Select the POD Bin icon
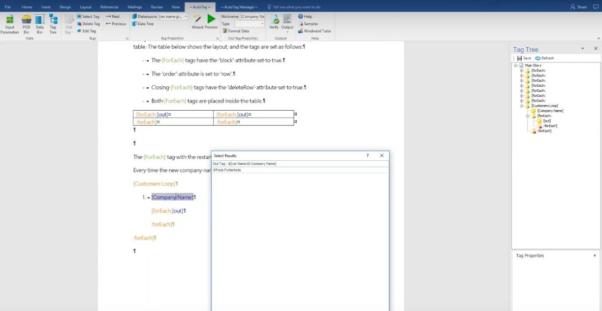The height and width of the screenshot is (311, 602). [26, 23]
